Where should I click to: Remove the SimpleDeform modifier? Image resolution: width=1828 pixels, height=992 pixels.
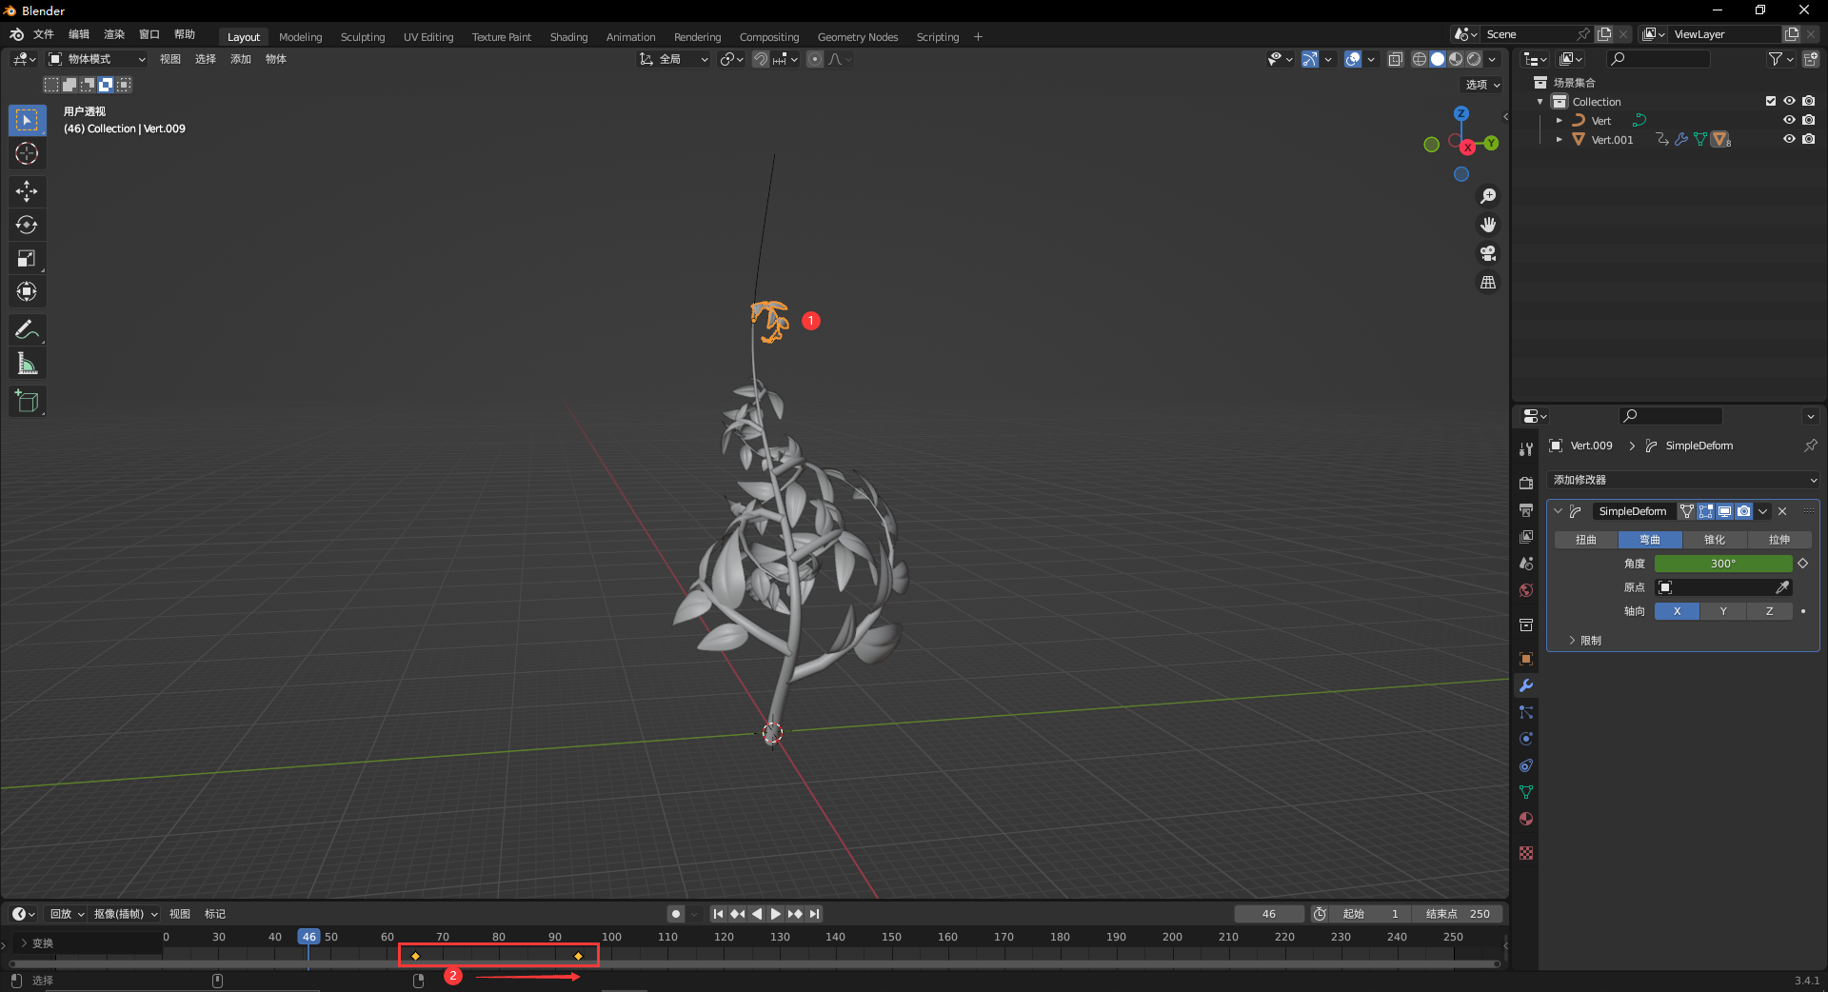pyautogui.click(x=1782, y=511)
